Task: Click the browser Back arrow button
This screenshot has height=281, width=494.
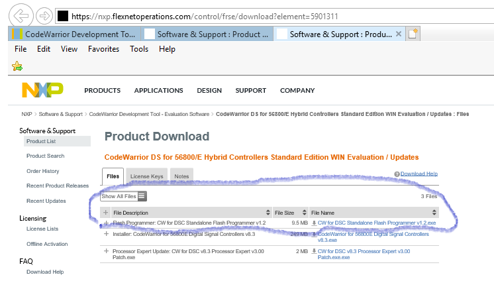Action: tap(22, 15)
